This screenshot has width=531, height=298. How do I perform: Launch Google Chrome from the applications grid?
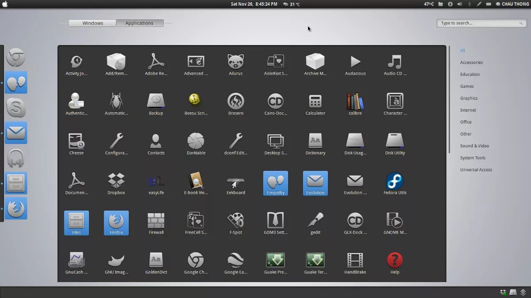(x=196, y=263)
